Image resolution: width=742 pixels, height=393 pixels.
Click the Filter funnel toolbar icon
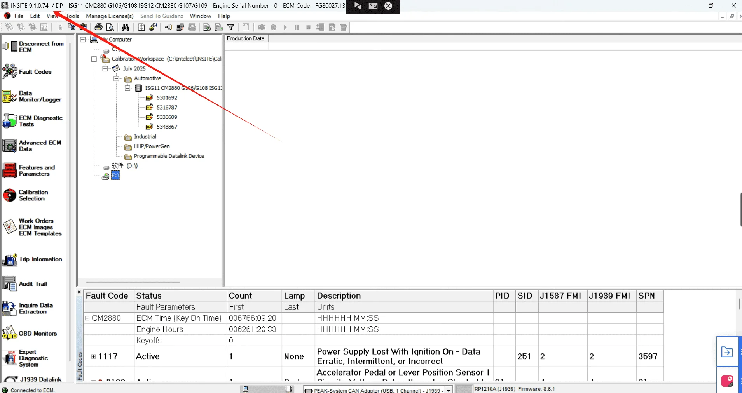231,27
